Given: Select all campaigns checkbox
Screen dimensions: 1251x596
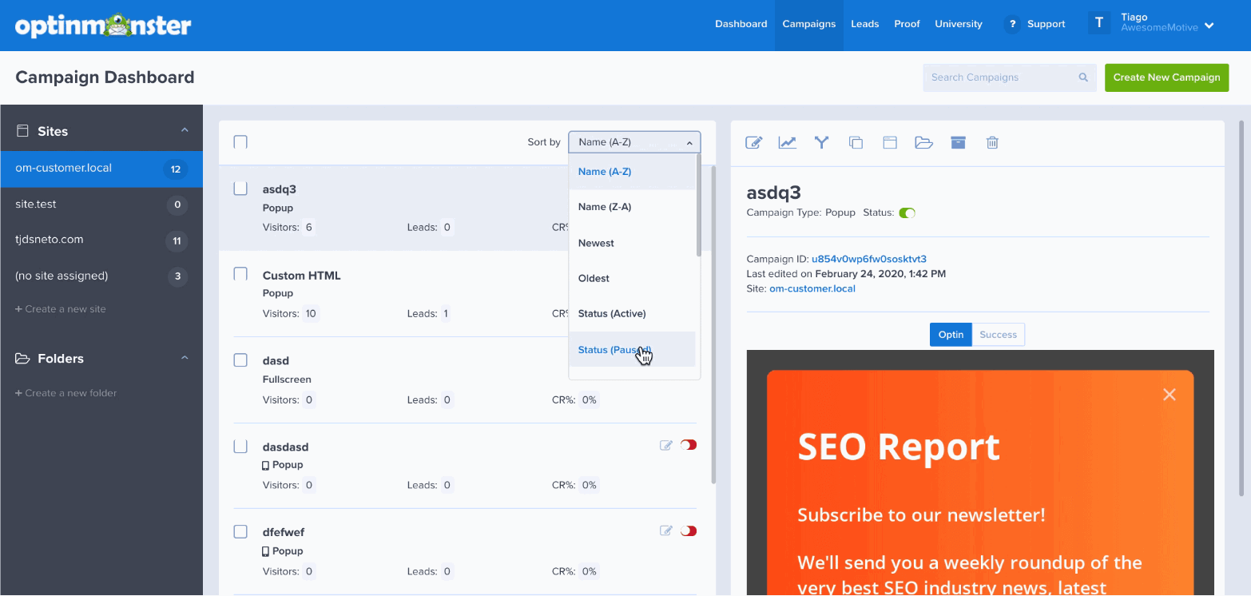Looking at the screenshot, I should tap(240, 141).
